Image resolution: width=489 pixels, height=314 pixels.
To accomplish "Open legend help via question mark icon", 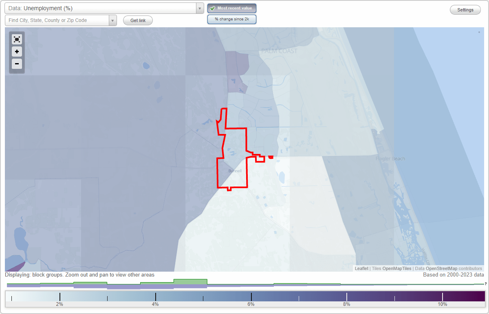I will [x=486, y=284].
